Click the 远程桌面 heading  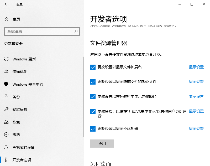[101, 164]
